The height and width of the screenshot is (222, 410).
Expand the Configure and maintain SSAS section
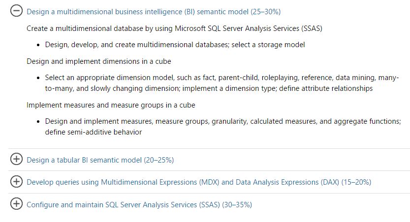[x=16, y=204]
